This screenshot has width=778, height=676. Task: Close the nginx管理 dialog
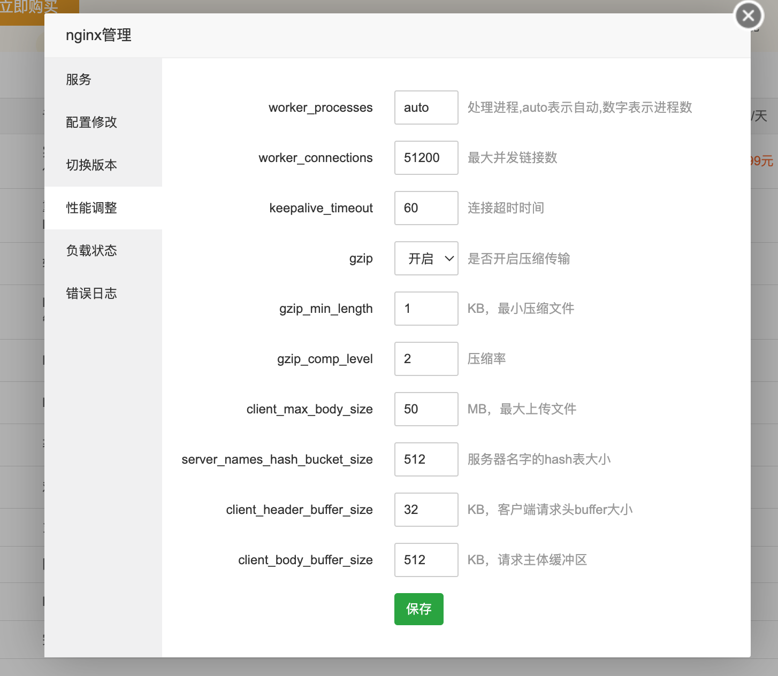point(749,16)
